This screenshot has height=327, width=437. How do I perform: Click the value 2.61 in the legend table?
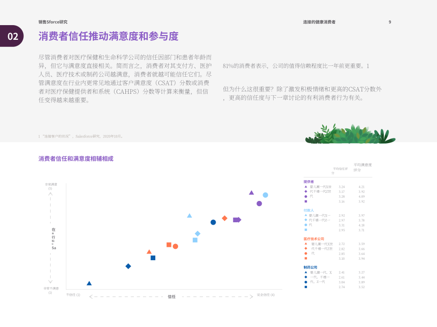(342, 278)
